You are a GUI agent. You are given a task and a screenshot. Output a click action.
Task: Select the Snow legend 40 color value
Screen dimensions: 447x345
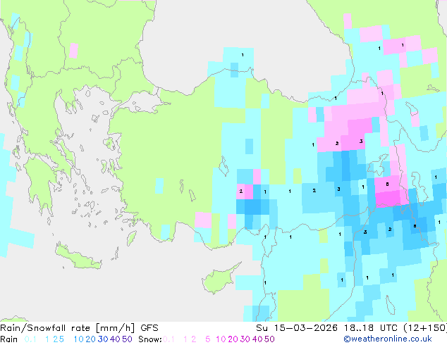[x=257, y=339]
